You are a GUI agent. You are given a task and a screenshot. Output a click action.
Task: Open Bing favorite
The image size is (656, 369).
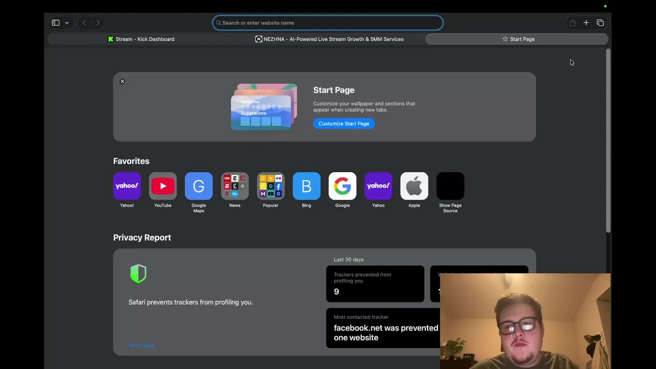tap(306, 186)
